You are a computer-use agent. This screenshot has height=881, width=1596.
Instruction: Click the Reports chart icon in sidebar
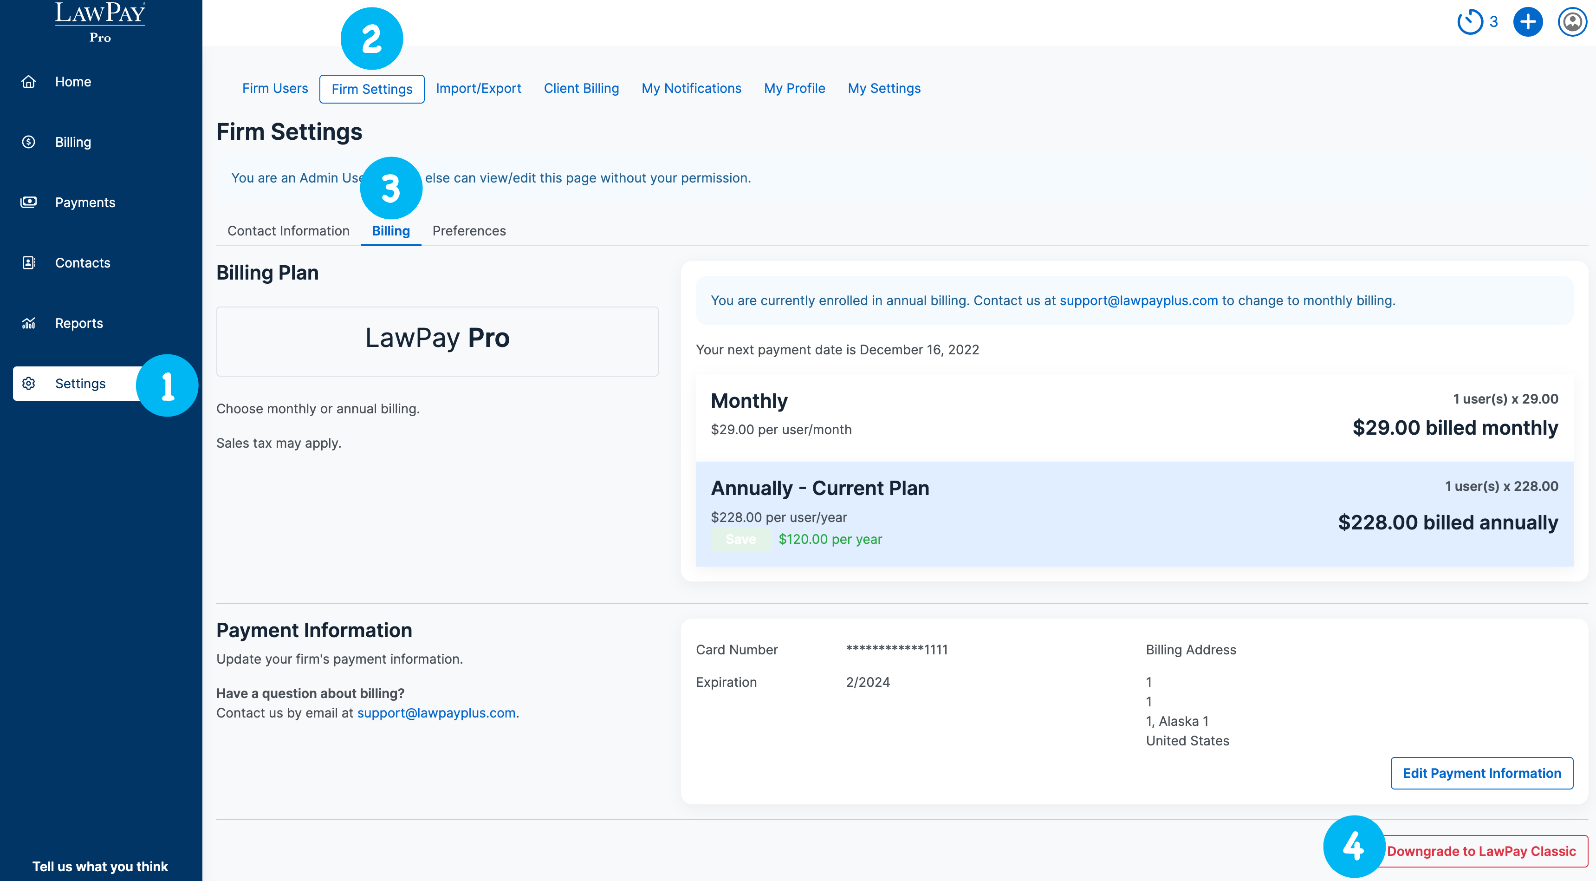pos(28,323)
